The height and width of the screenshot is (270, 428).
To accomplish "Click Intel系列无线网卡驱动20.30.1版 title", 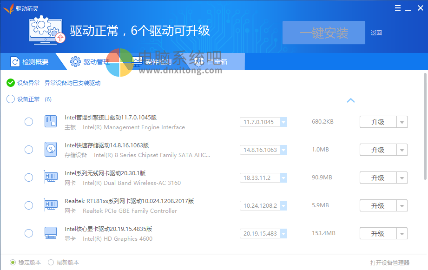I will pyautogui.click(x=105, y=173).
